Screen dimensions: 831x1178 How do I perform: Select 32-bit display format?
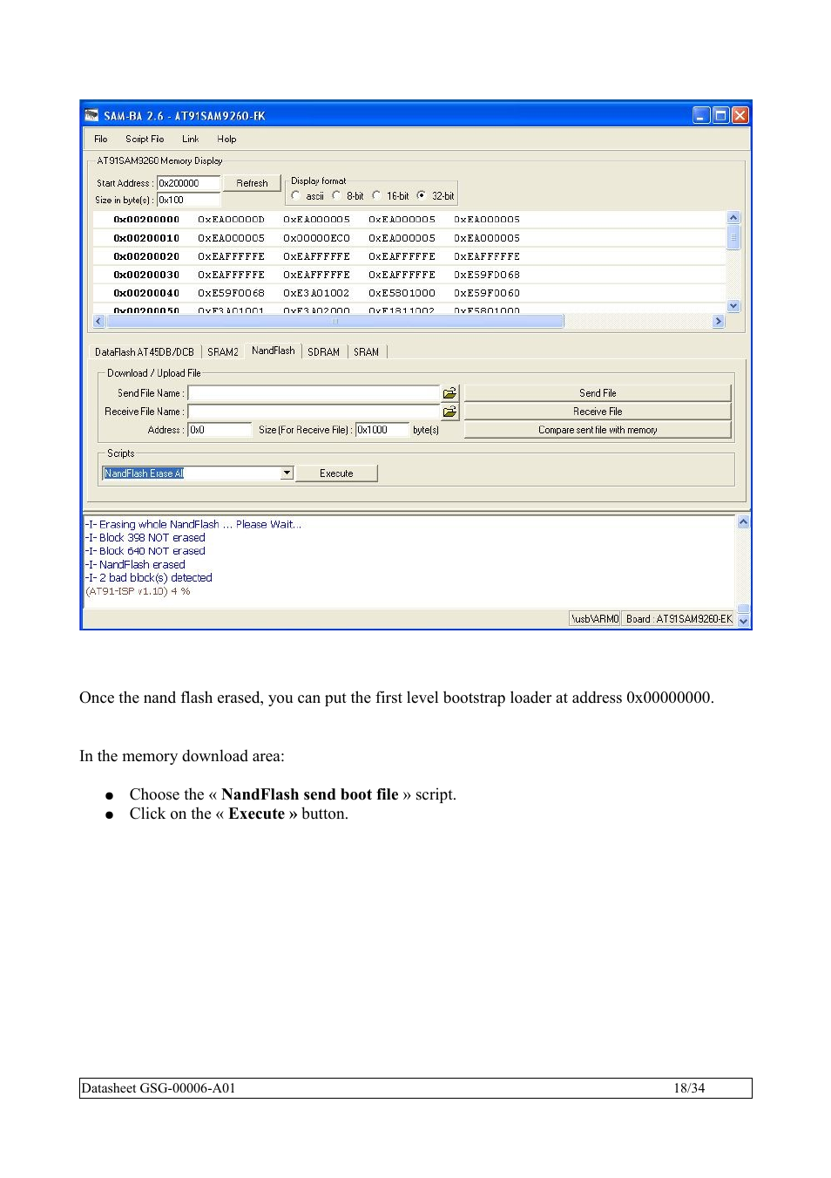pos(422,195)
